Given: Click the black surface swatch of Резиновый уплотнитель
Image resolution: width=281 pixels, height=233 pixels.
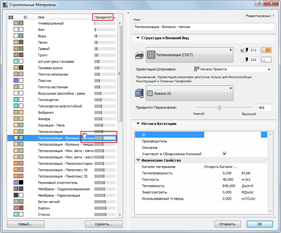Looking at the screenshot, I should coord(21,182).
